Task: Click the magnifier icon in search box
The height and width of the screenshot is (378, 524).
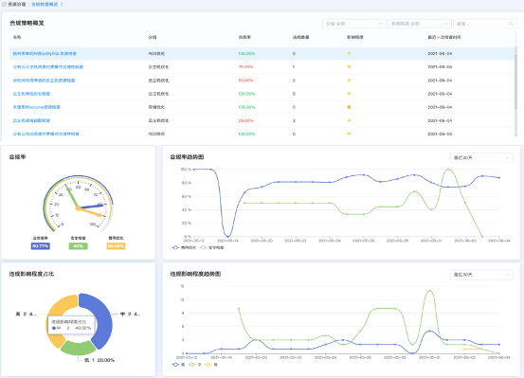Action: point(511,24)
